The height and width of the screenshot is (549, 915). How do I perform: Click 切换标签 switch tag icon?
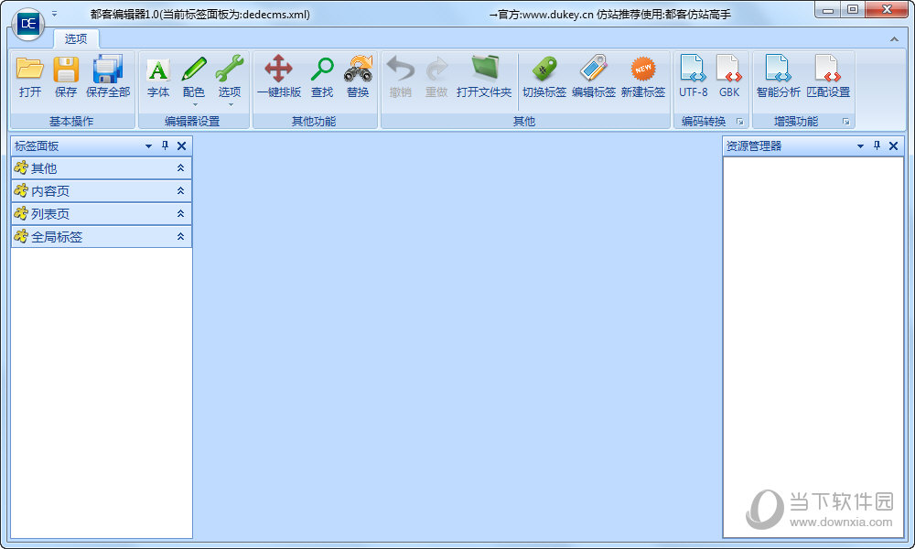544,77
